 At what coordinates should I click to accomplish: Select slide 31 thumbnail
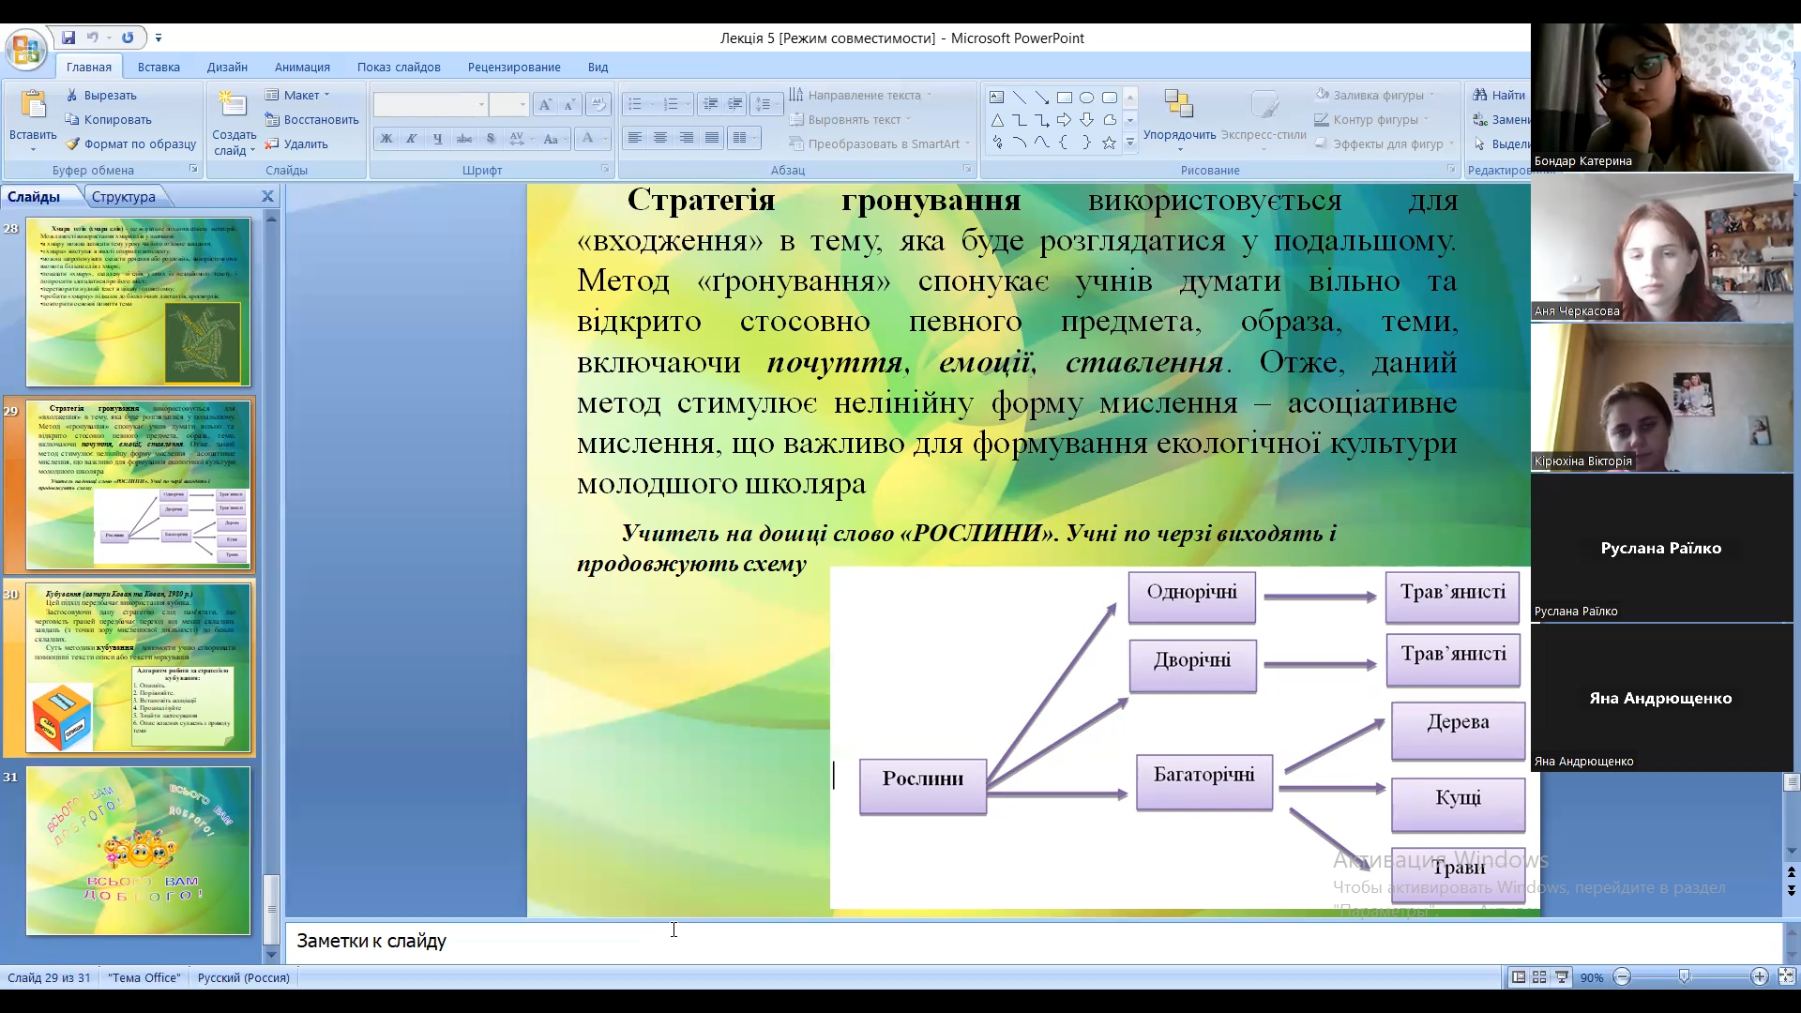(x=138, y=851)
